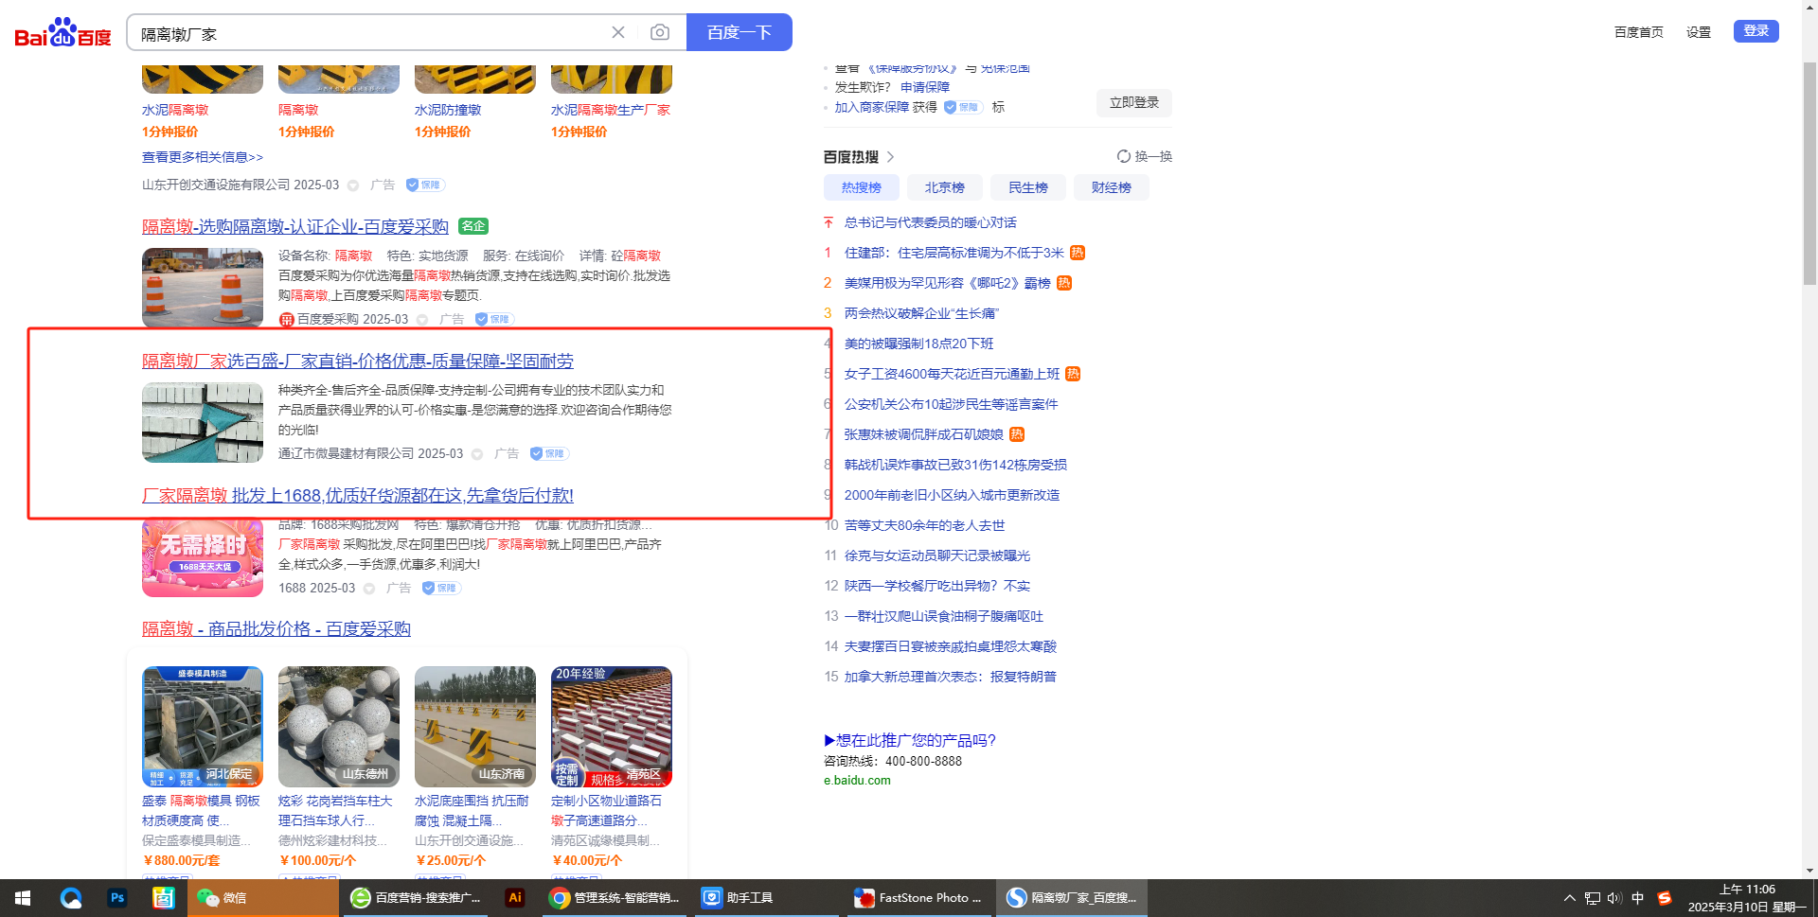Image resolution: width=1818 pixels, height=917 pixels.
Task: Open Photoshop from the taskbar
Action: click(x=117, y=898)
